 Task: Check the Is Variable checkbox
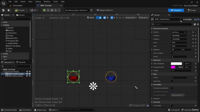pyautogui.click(x=182, y=19)
